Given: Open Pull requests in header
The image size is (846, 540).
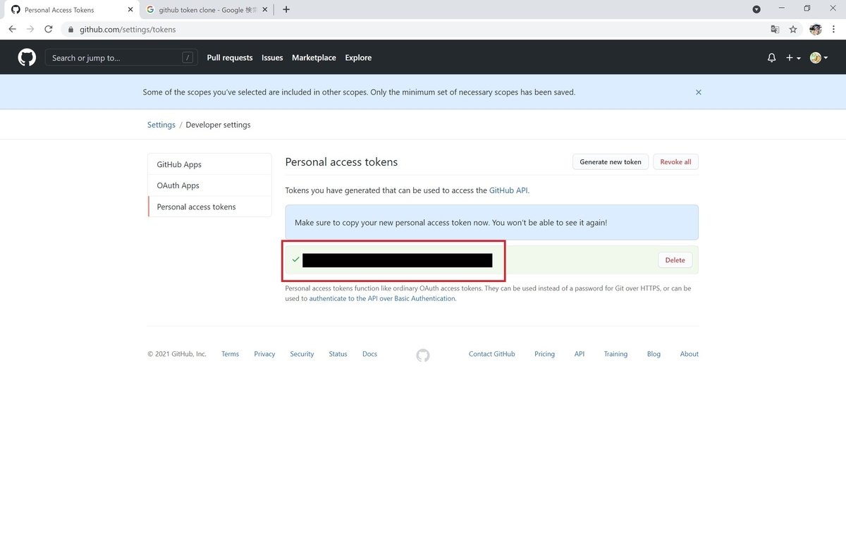Looking at the screenshot, I should click(x=230, y=58).
